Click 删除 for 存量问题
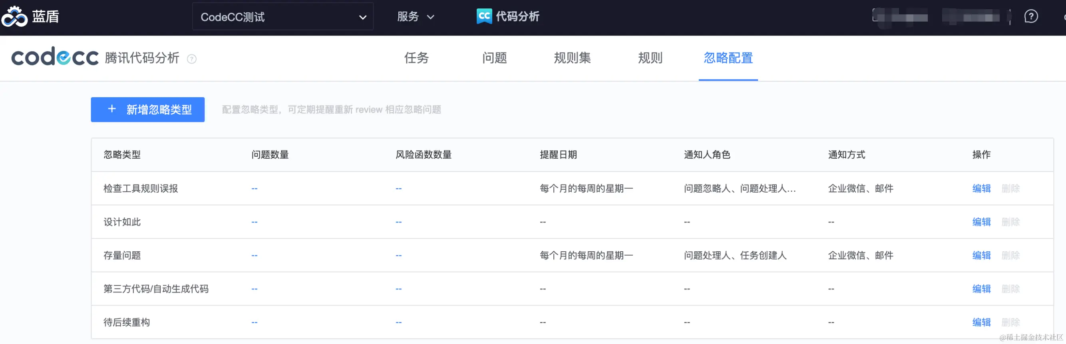 point(1010,256)
